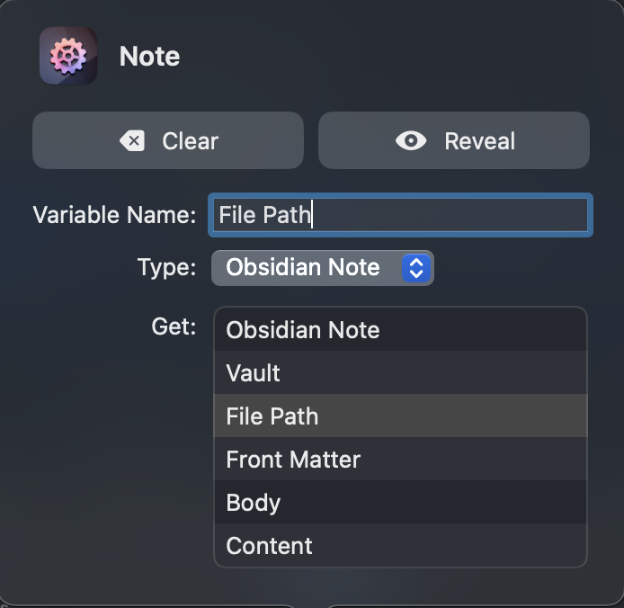Click the File Path text in Variable Name field
624x608 pixels.
(x=263, y=216)
